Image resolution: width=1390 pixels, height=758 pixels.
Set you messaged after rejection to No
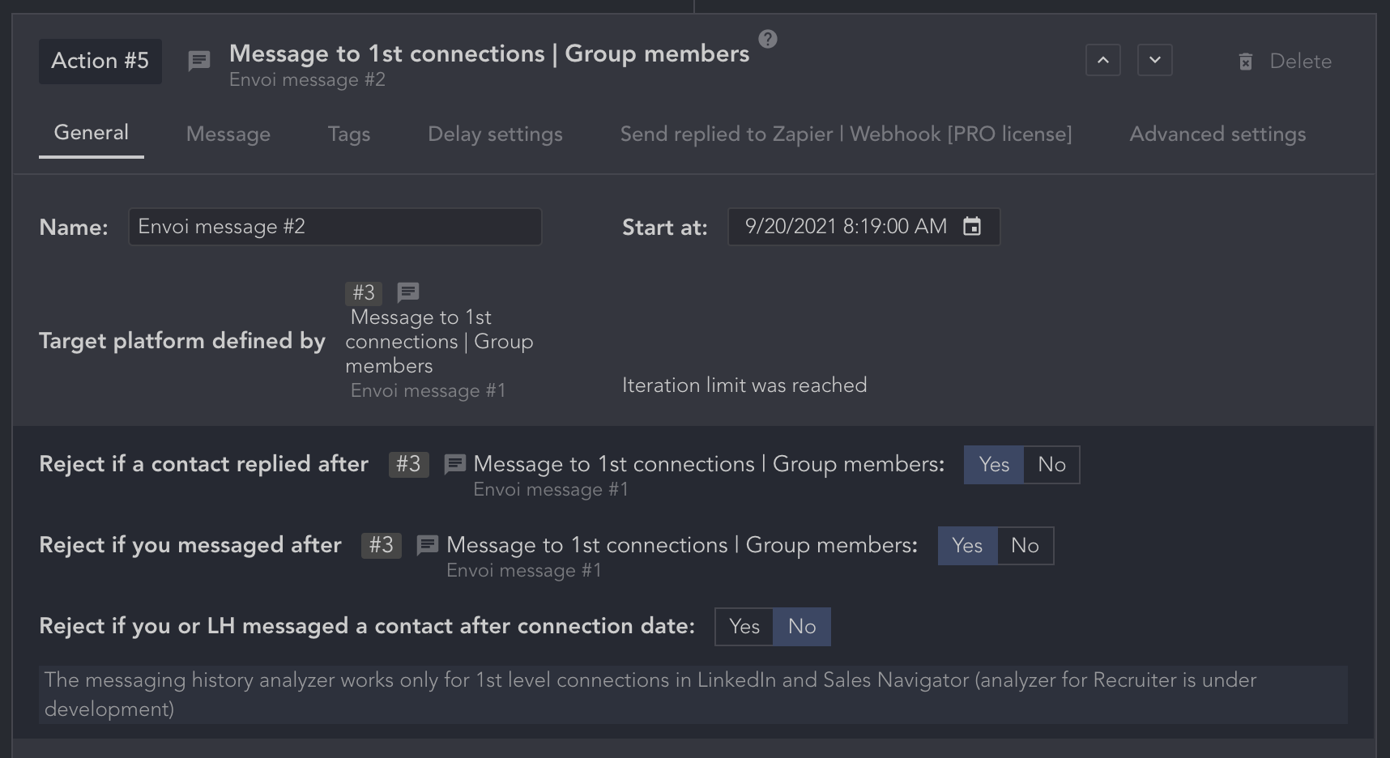(1025, 546)
